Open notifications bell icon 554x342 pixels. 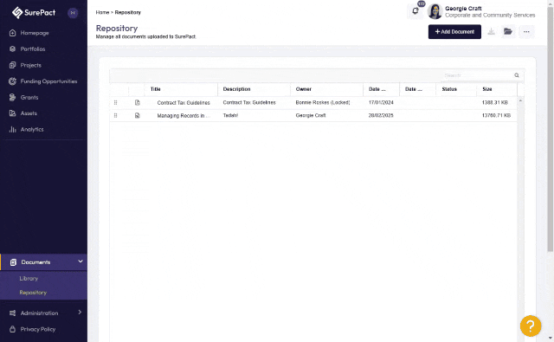pyautogui.click(x=415, y=11)
